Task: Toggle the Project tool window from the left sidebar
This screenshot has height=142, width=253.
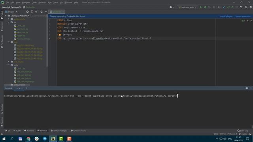Action: (x=2, y=15)
